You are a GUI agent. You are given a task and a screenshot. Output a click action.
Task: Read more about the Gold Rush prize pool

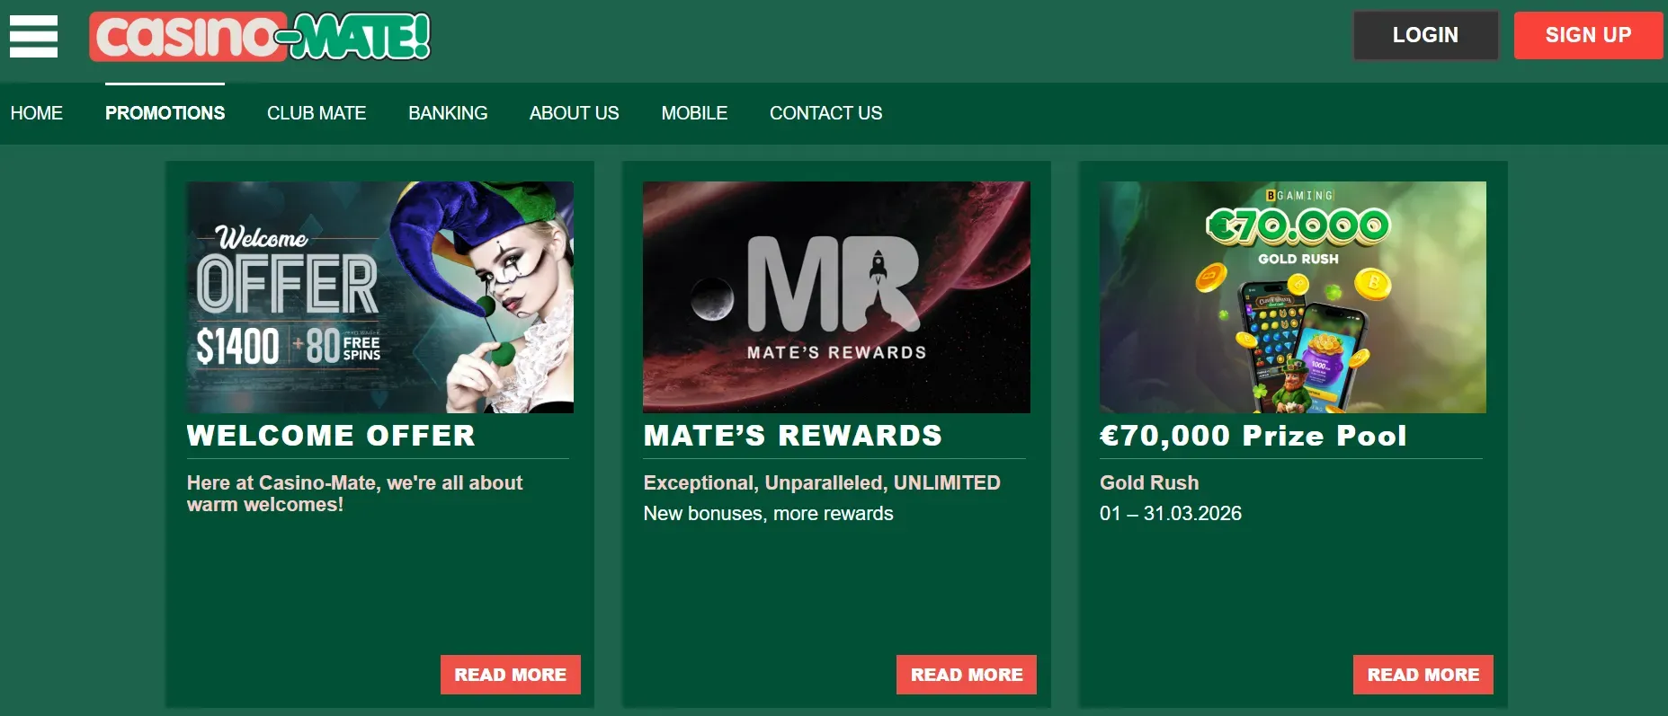tap(1423, 675)
